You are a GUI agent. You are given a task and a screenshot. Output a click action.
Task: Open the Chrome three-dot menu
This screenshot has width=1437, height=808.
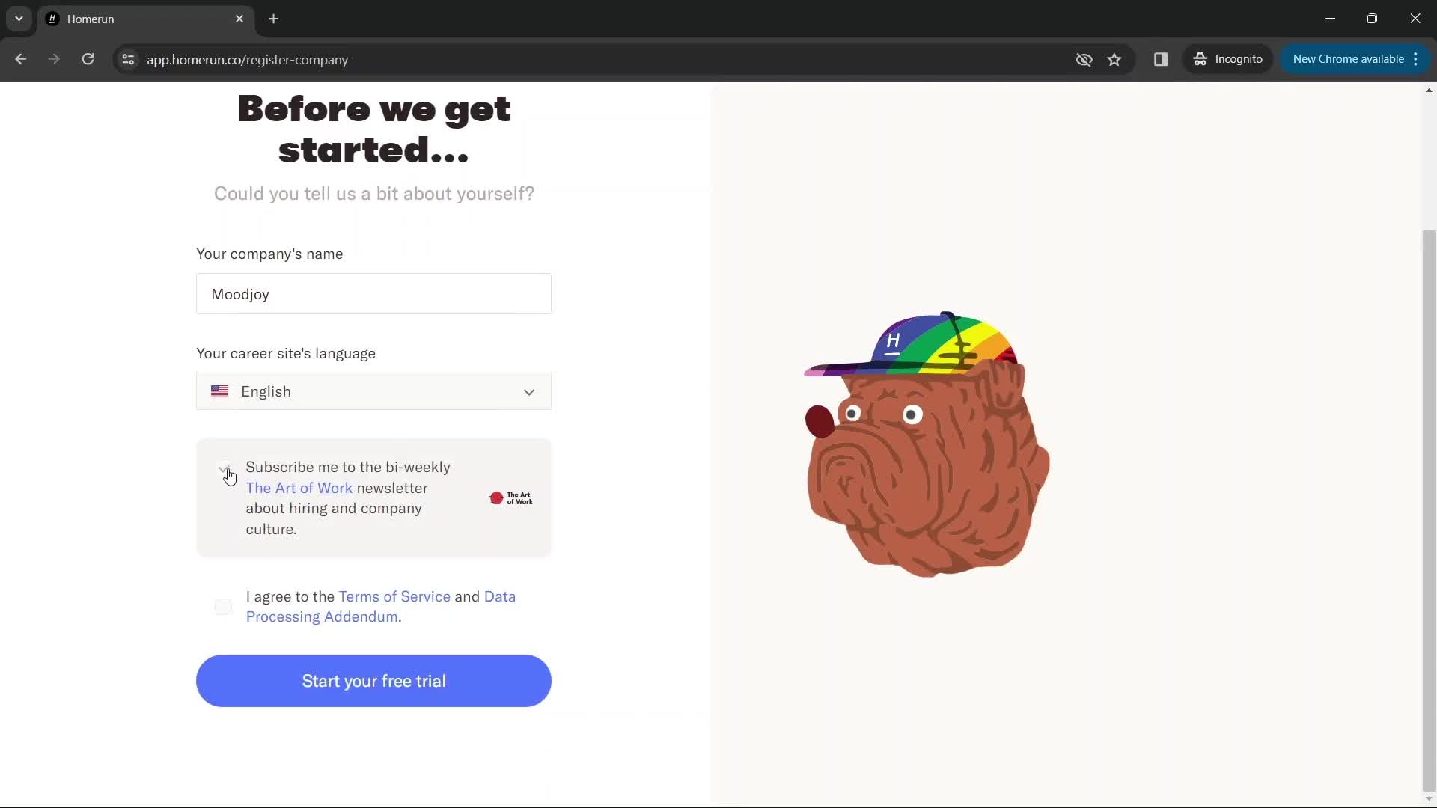(x=1416, y=59)
